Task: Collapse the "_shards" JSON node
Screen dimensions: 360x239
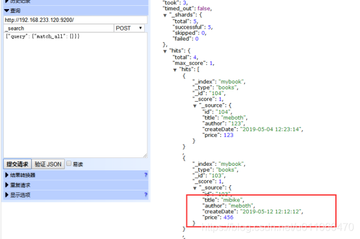Action: (165, 16)
